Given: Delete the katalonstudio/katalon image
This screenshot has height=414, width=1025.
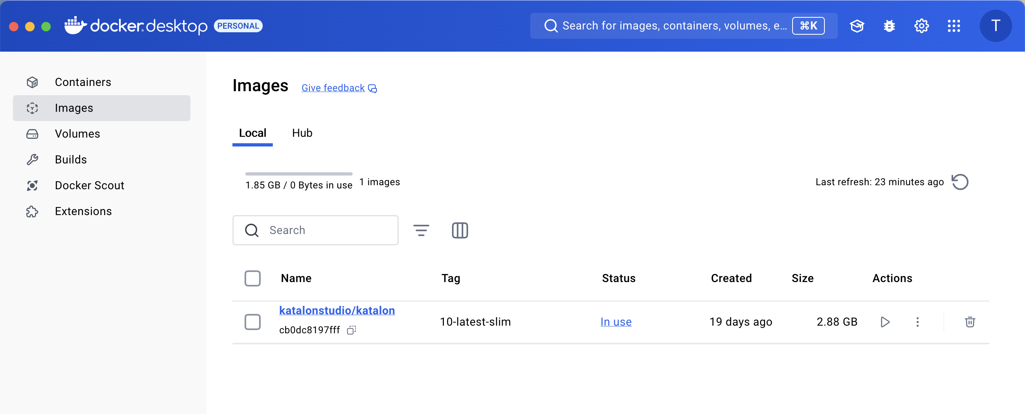Looking at the screenshot, I should (970, 322).
